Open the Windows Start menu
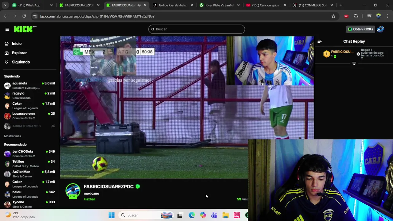393x221 pixels. (x=111, y=215)
